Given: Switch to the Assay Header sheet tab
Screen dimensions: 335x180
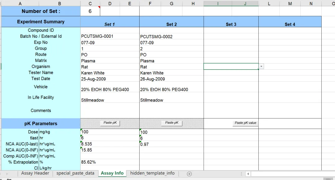Looking at the screenshot, I should [x=35, y=173].
